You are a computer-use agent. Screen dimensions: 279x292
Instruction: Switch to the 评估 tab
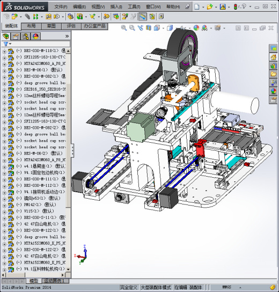tap(71, 26)
